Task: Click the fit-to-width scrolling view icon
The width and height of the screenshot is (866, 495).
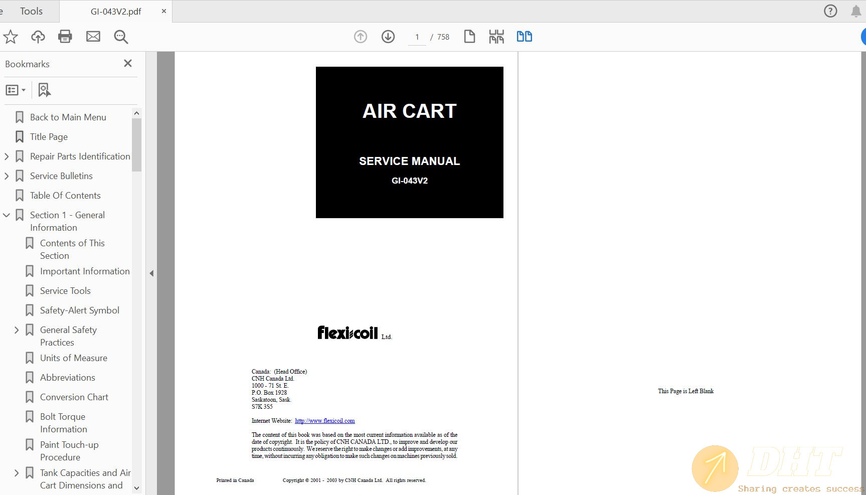Action: 496,37
